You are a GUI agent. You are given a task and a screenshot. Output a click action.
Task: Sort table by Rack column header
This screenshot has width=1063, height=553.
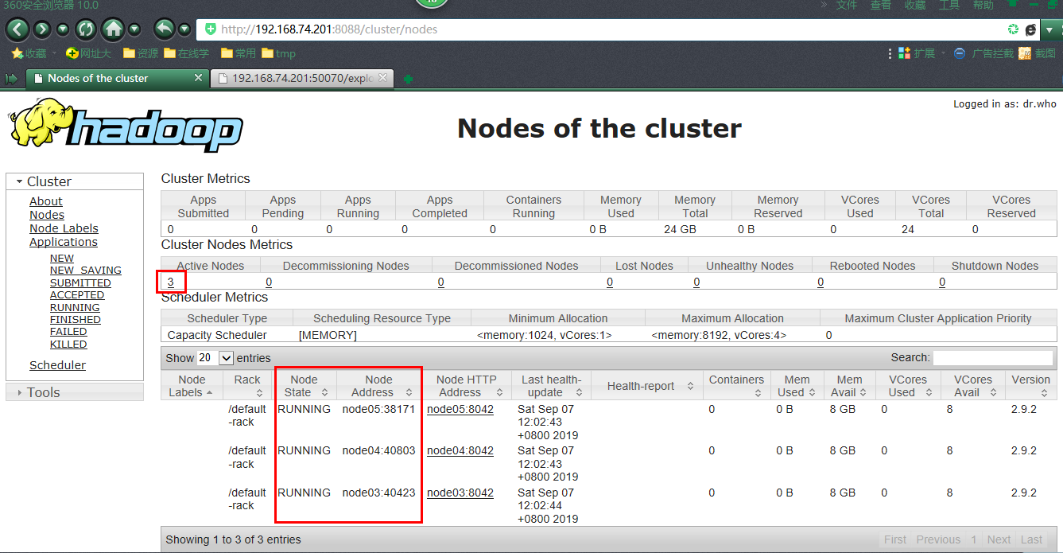248,386
